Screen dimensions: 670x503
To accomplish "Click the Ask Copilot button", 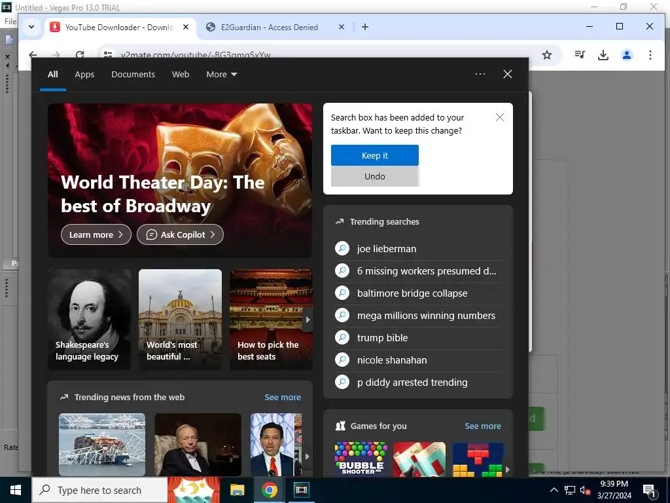I will 180,234.
